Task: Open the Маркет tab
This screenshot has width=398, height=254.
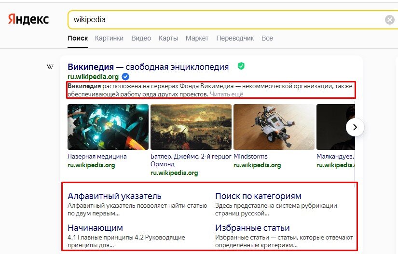Action: click(197, 38)
